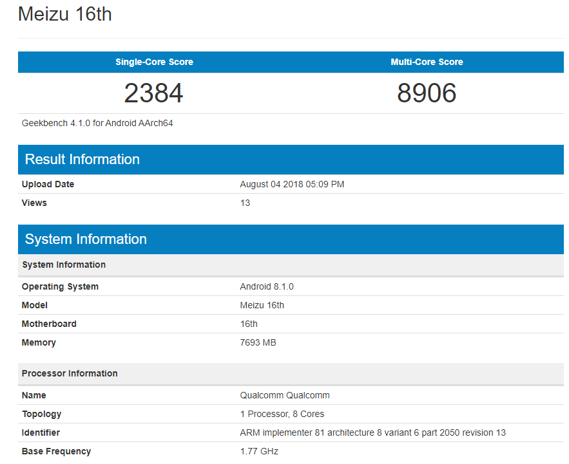Select the Motherboard row label
Image resolution: width=569 pixels, height=464 pixels.
point(49,324)
